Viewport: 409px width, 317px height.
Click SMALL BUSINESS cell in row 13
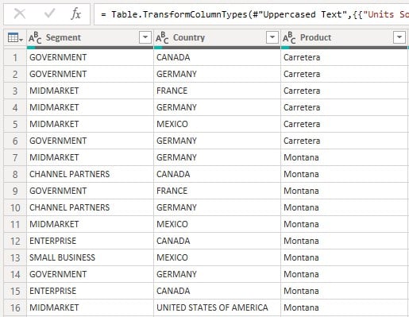pyautogui.click(x=90, y=257)
